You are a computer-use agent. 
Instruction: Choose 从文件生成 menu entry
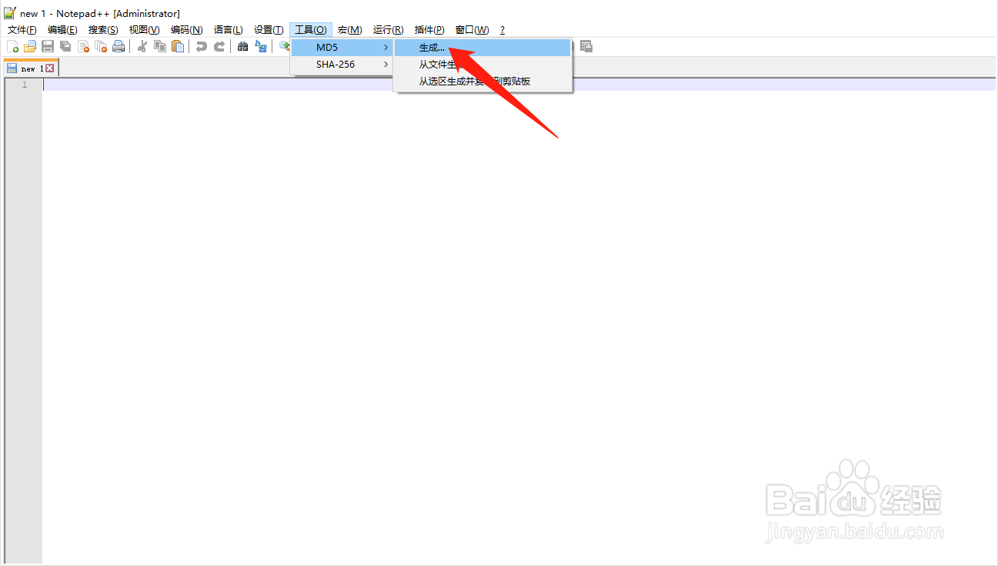click(x=482, y=65)
